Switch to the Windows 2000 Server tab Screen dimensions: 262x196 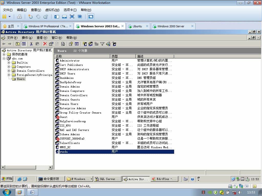click(x=171, y=26)
